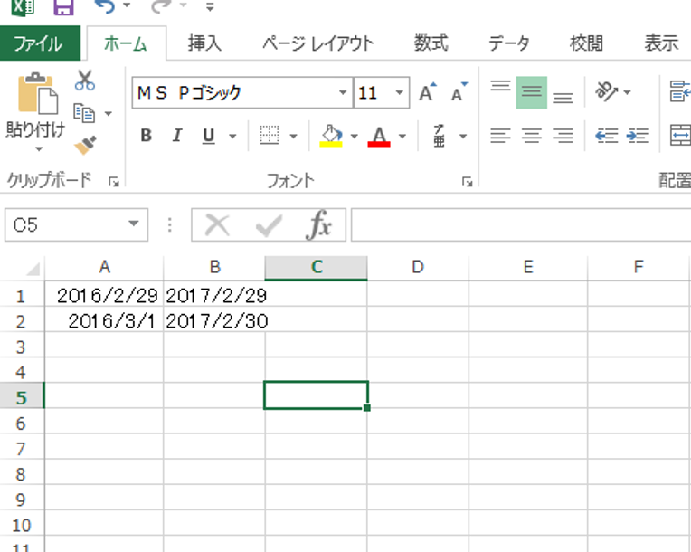Cut selection with scissors icon
Image resolution: width=691 pixels, height=552 pixels.
[85, 81]
